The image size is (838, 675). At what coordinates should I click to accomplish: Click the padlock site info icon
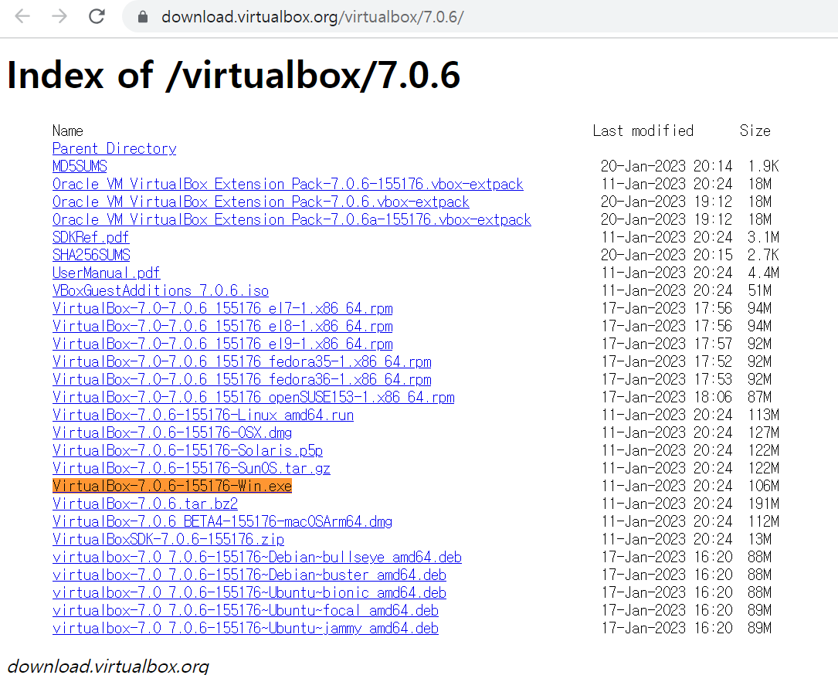(x=142, y=17)
